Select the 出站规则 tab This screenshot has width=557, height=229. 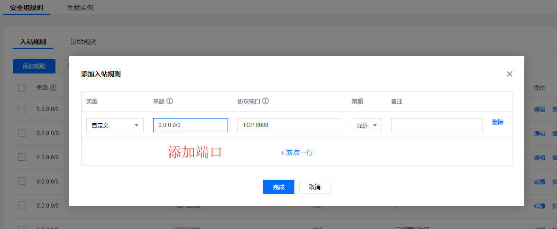coord(83,42)
